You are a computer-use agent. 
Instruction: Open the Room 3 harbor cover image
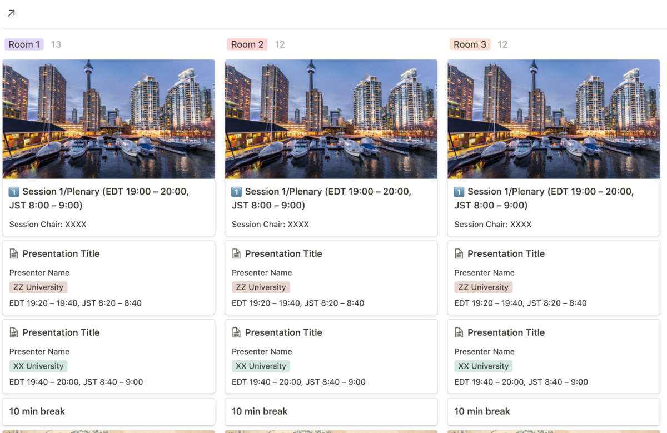[x=554, y=119]
